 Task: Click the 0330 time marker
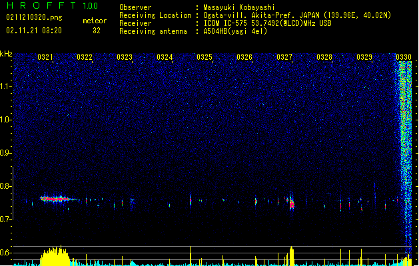pos(404,57)
